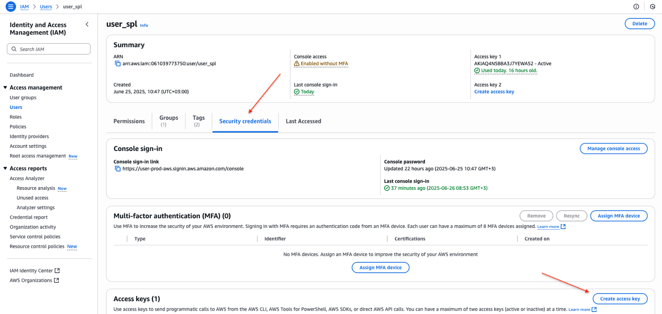This screenshot has width=662, height=314.
Task: Open the IAM Identity Center external link
Action: 34,271
